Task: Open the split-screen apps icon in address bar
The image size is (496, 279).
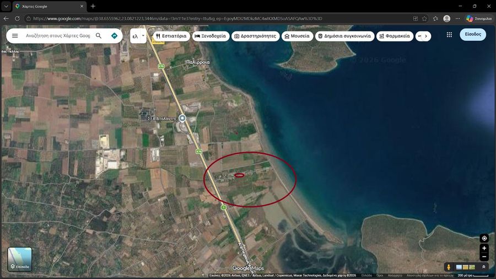Action: coord(416,19)
